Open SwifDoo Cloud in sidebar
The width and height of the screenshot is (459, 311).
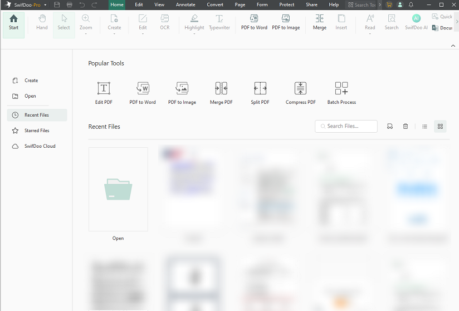point(37,146)
